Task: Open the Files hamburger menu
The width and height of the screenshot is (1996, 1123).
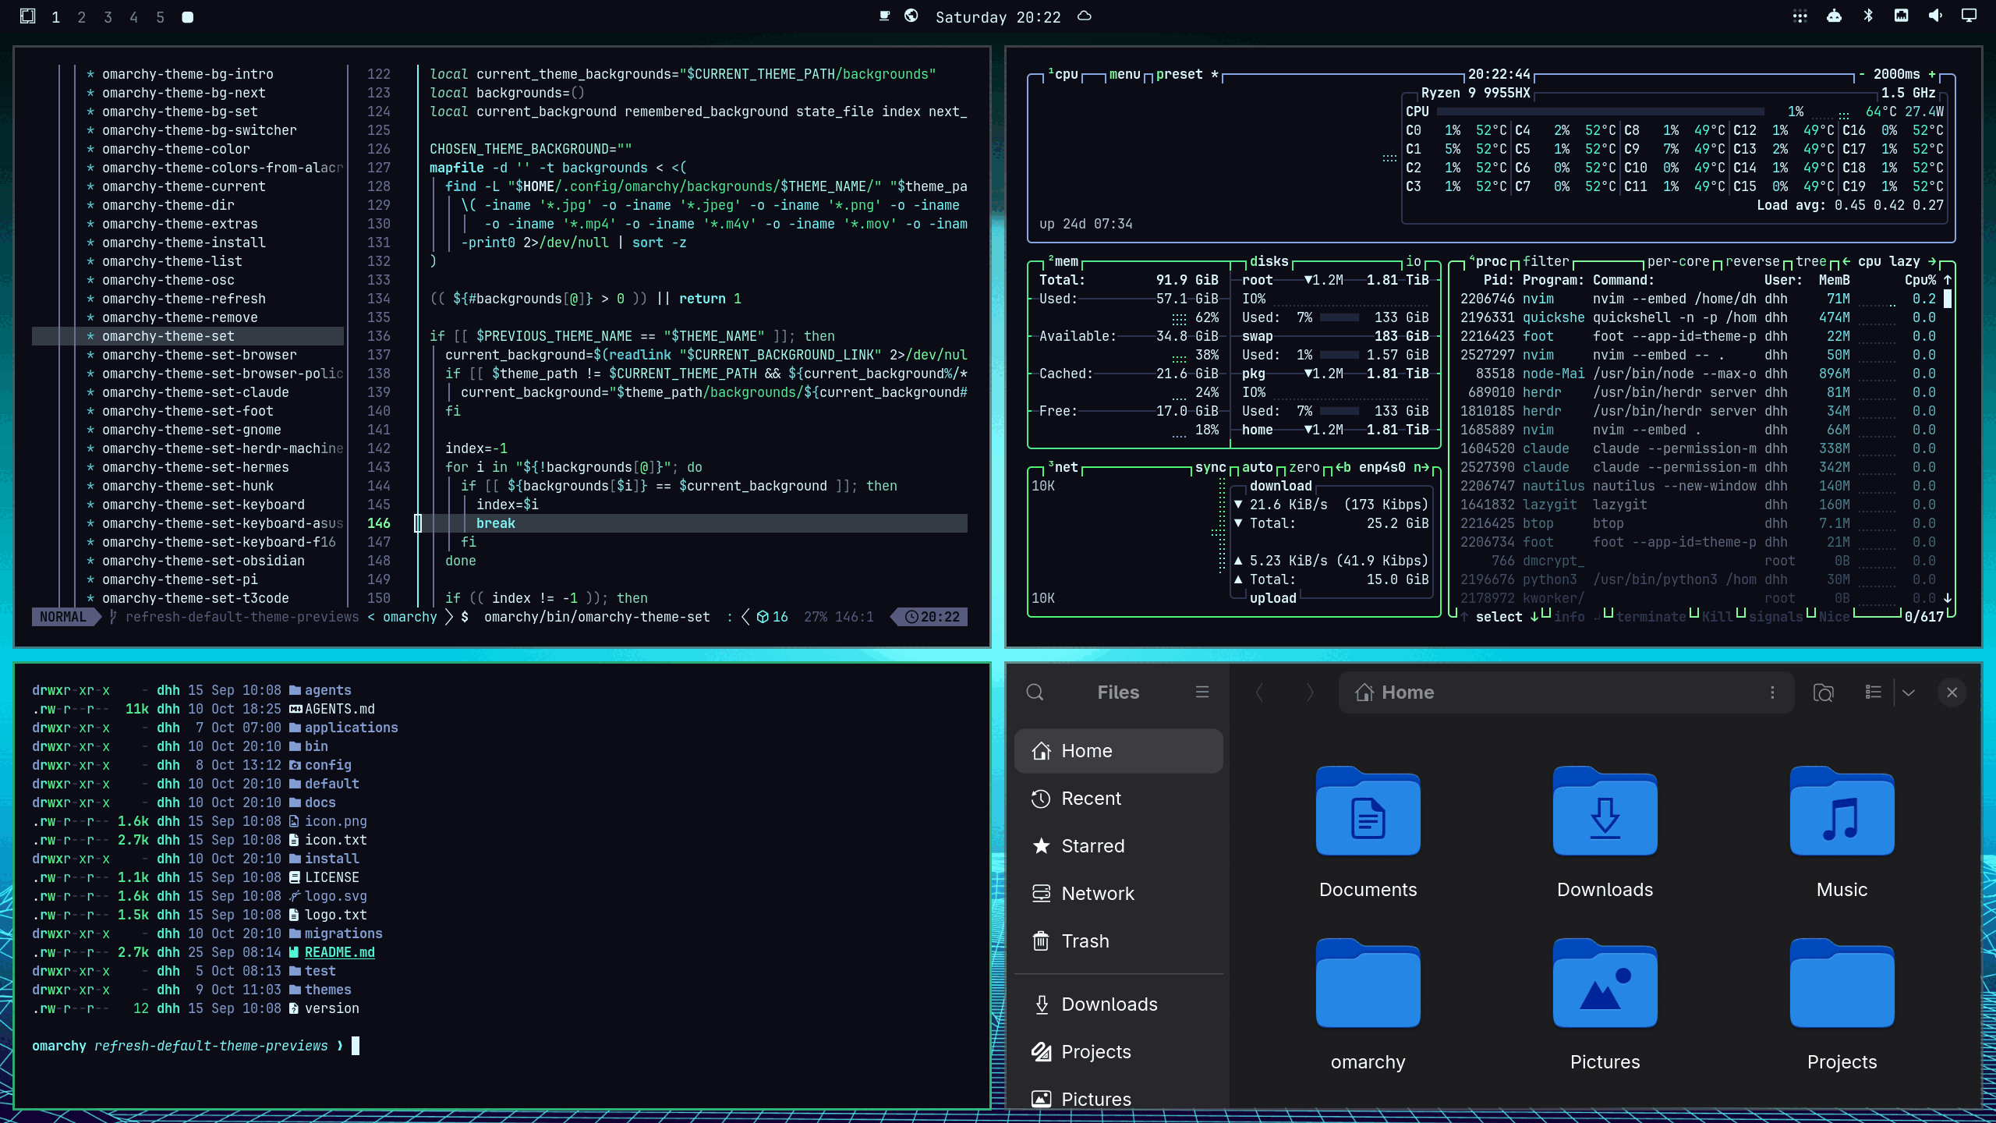Action: [1202, 693]
